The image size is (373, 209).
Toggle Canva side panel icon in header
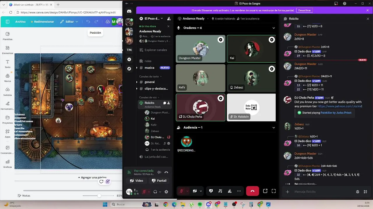coord(8,22)
